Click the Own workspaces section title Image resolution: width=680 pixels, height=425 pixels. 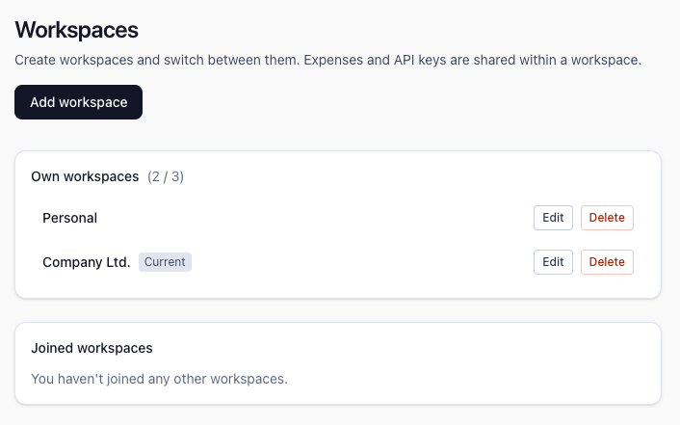coord(85,176)
